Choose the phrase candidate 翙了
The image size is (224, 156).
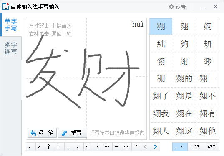161,96
